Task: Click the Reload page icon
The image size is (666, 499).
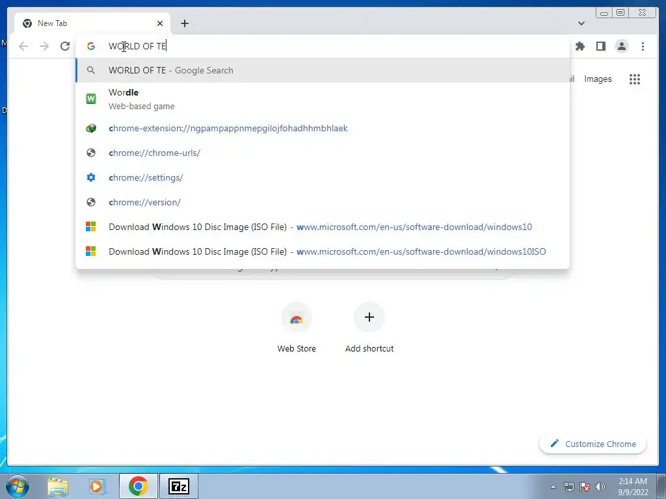Action: click(65, 46)
